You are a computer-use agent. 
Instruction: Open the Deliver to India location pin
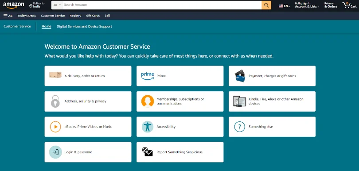(x=31, y=6)
